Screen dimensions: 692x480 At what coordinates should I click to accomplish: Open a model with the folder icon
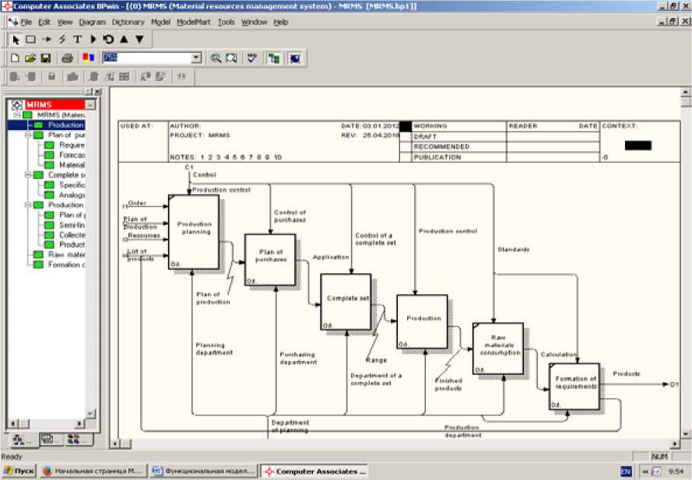click(30, 58)
